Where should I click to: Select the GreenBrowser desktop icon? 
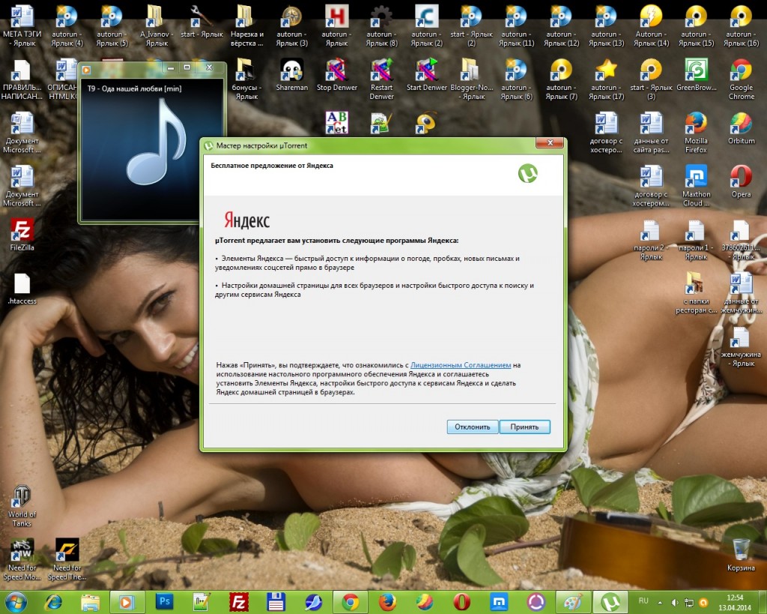coord(696,74)
